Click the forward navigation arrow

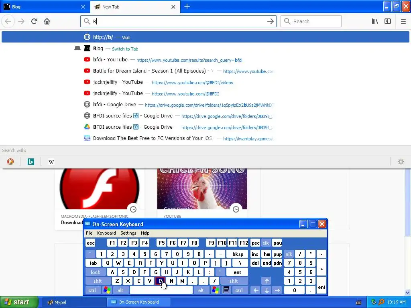[21, 21]
